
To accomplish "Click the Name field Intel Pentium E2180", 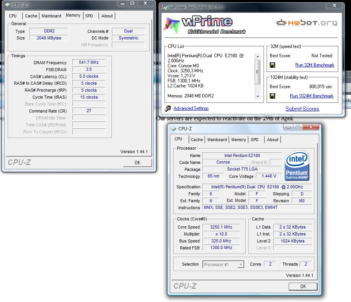I will (x=242, y=155).
